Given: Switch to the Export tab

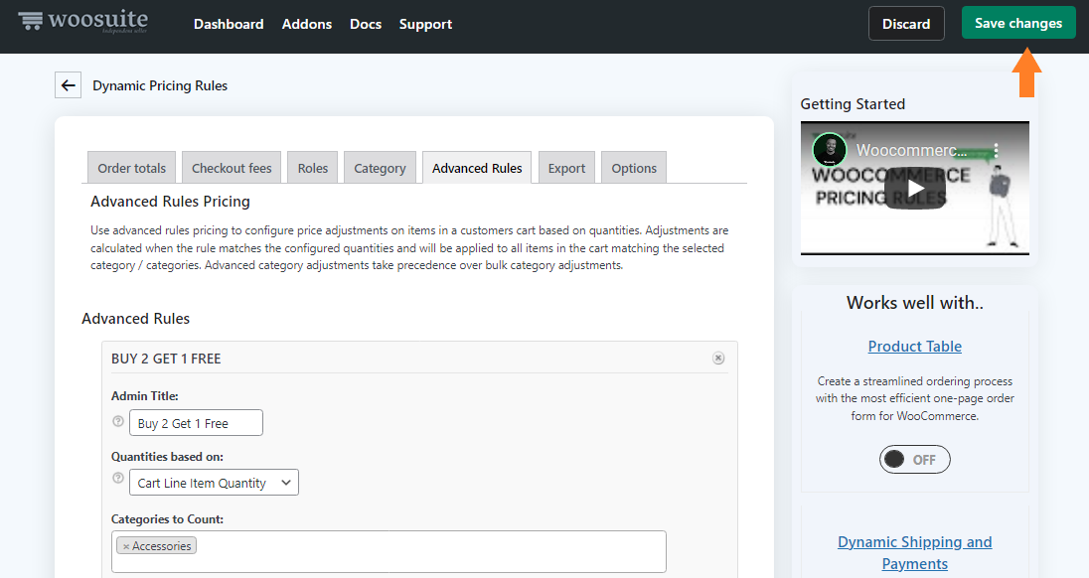Looking at the screenshot, I should 566,168.
